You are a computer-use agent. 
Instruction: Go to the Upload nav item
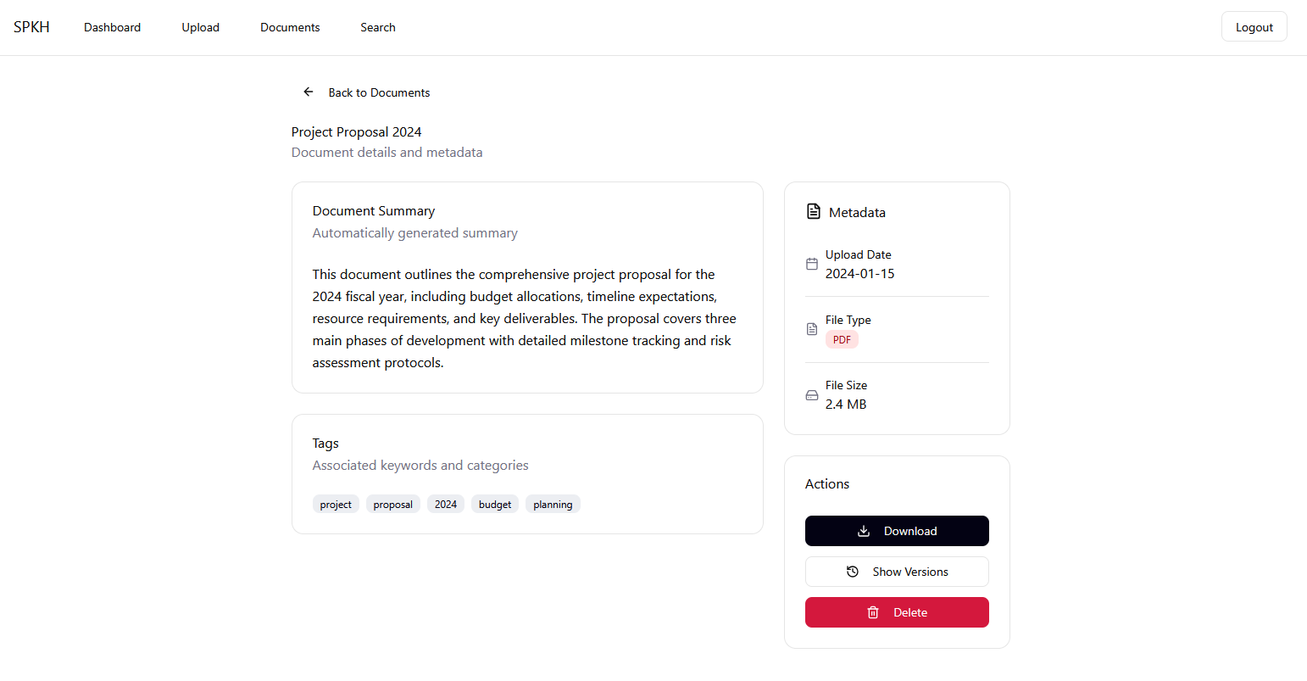tap(200, 27)
